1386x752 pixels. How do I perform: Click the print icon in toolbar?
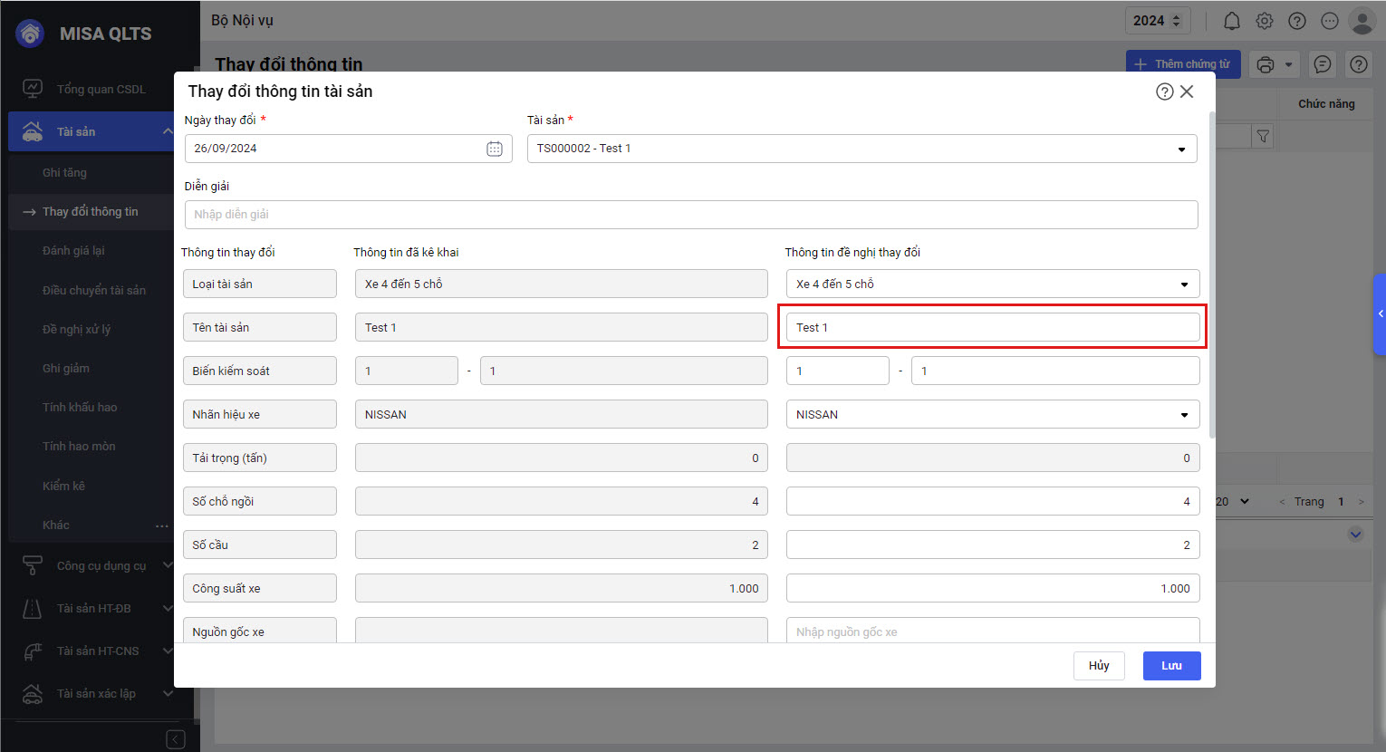[1266, 64]
